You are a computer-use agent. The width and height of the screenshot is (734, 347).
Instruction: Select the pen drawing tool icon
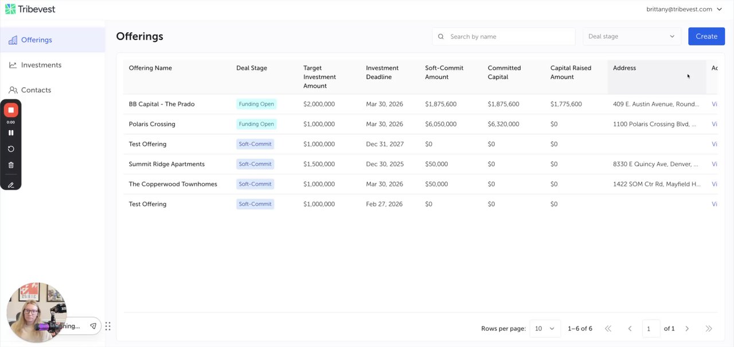(11, 185)
